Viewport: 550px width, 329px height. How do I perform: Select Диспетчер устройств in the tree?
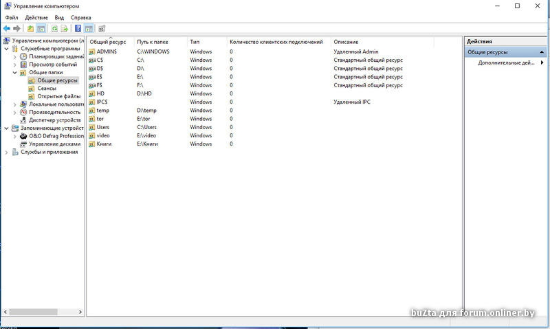[55, 120]
